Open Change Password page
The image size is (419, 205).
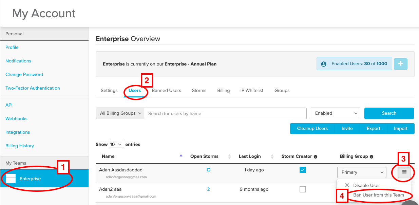[24, 75]
